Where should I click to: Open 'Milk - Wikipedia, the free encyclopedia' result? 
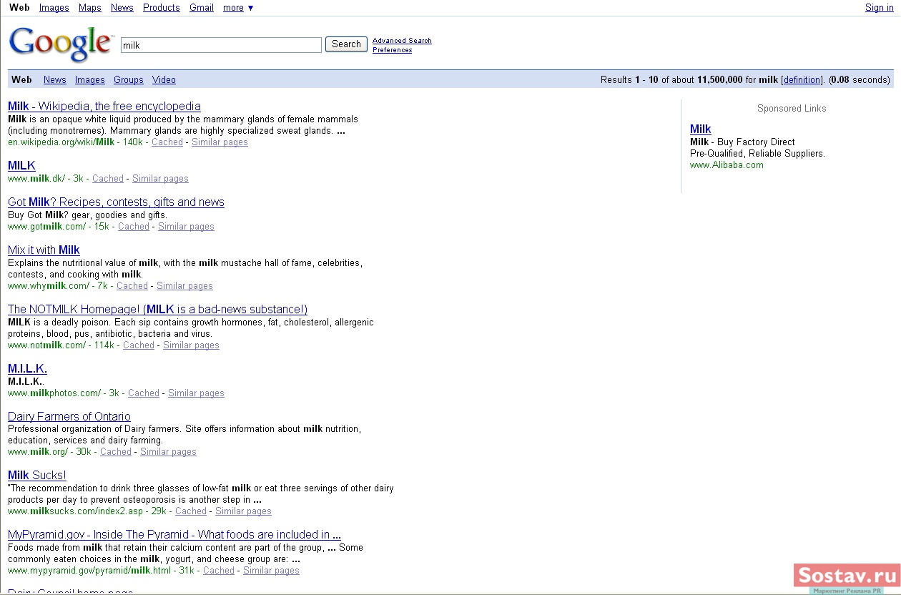click(104, 107)
